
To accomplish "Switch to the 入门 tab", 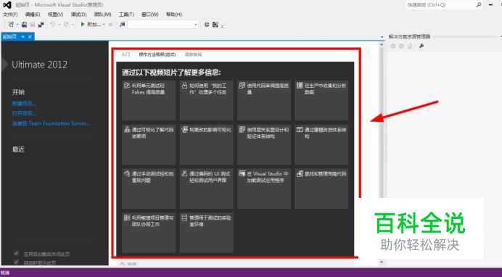I will (126, 54).
